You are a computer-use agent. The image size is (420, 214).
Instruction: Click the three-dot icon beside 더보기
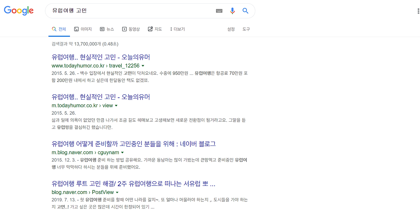tap(171, 29)
